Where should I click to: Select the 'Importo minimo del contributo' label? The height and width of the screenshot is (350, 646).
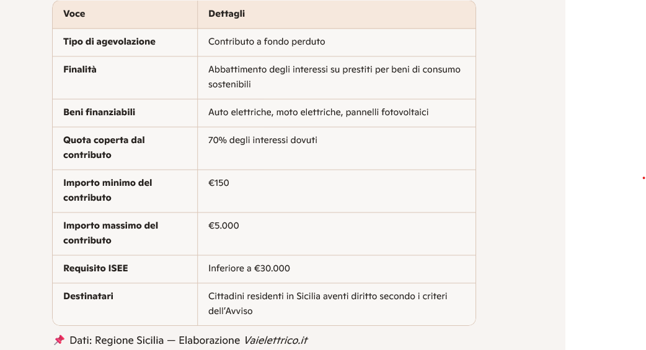coord(107,190)
